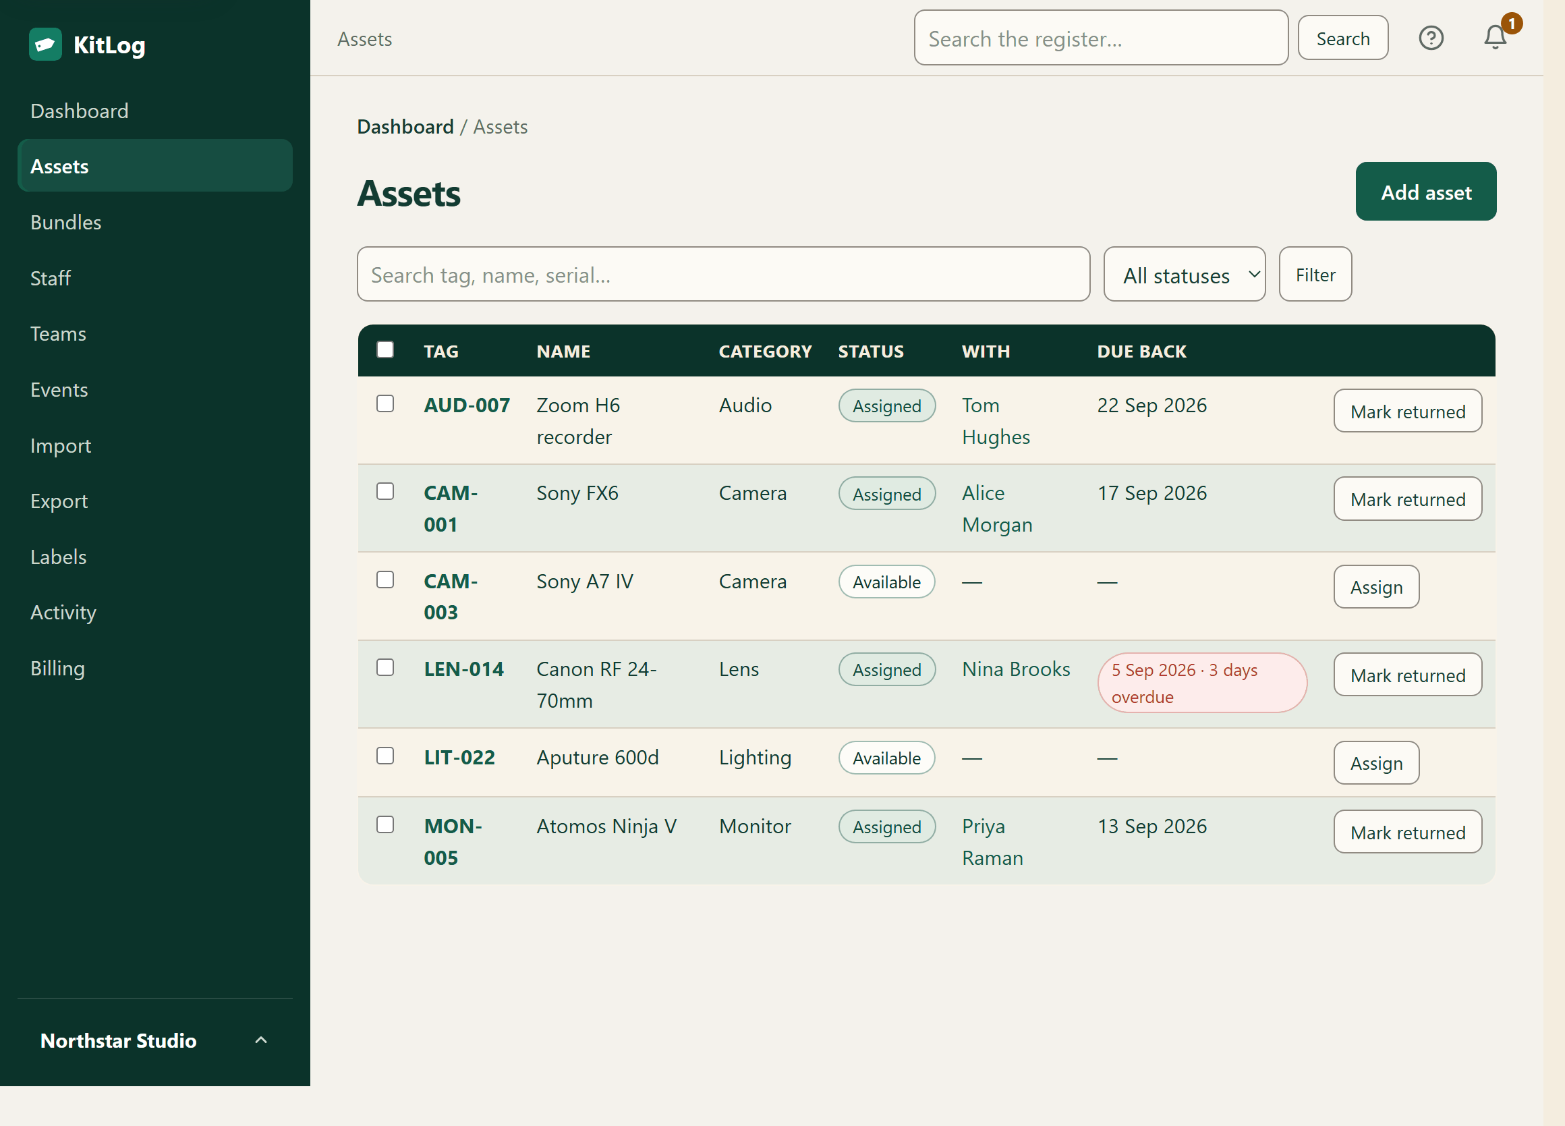The width and height of the screenshot is (1565, 1126).
Task: Click the 3 days overdue badge
Action: pos(1202,683)
